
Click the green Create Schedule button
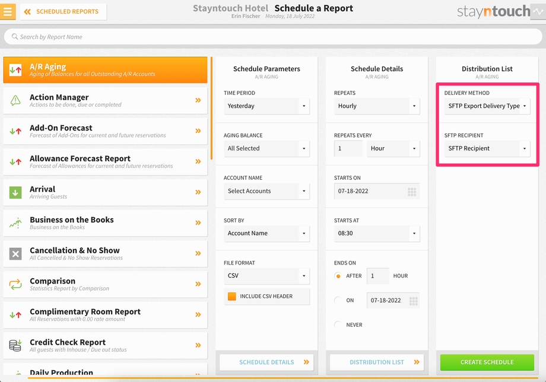pyautogui.click(x=487, y=362)
